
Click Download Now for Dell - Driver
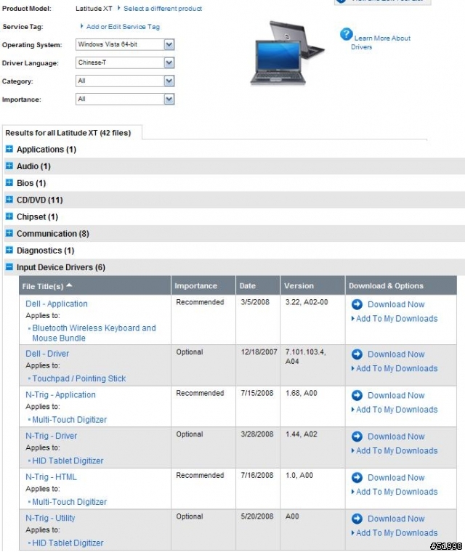tap(396, 354)
